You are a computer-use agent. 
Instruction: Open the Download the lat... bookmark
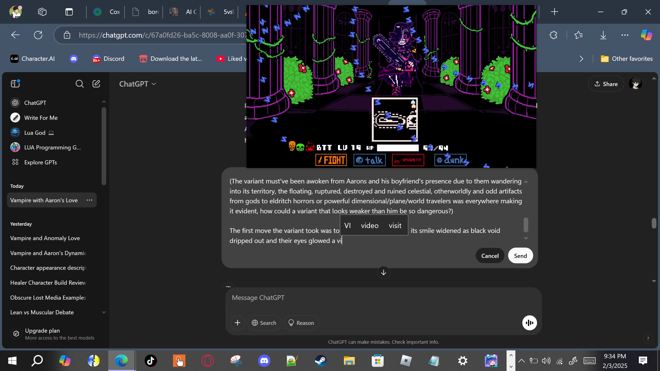click(x=171, y=59)
